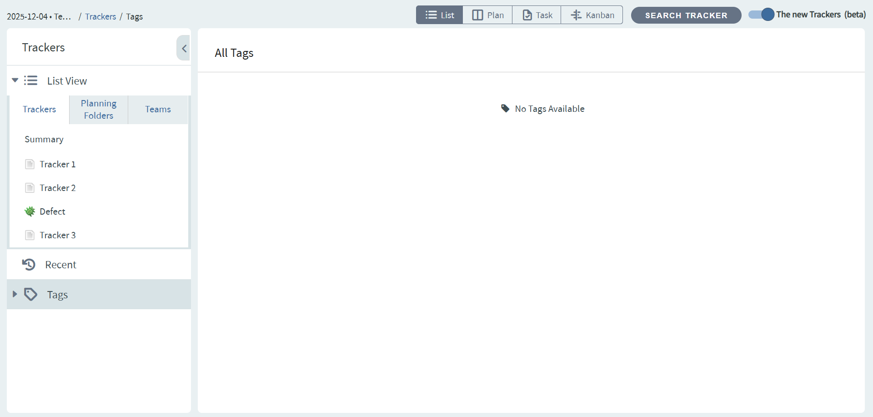Screen dimensions: 873x417
Task: Collapse the List View section arrow
Action: (15, 80)
